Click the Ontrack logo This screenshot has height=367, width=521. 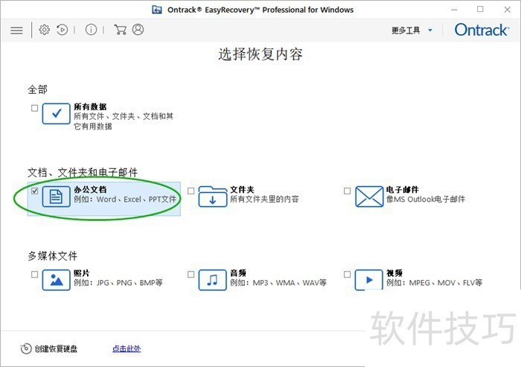(x=482, y=30)
